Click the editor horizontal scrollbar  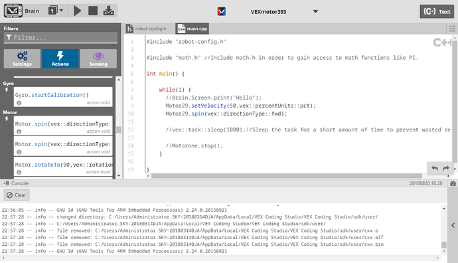point(287,176)
